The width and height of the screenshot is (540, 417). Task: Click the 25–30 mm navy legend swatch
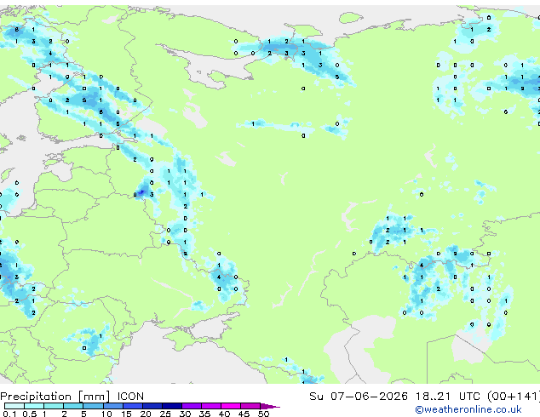pos(171,406)
